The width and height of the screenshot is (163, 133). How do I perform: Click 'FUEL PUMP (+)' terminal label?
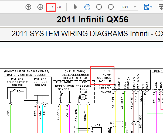117,83
